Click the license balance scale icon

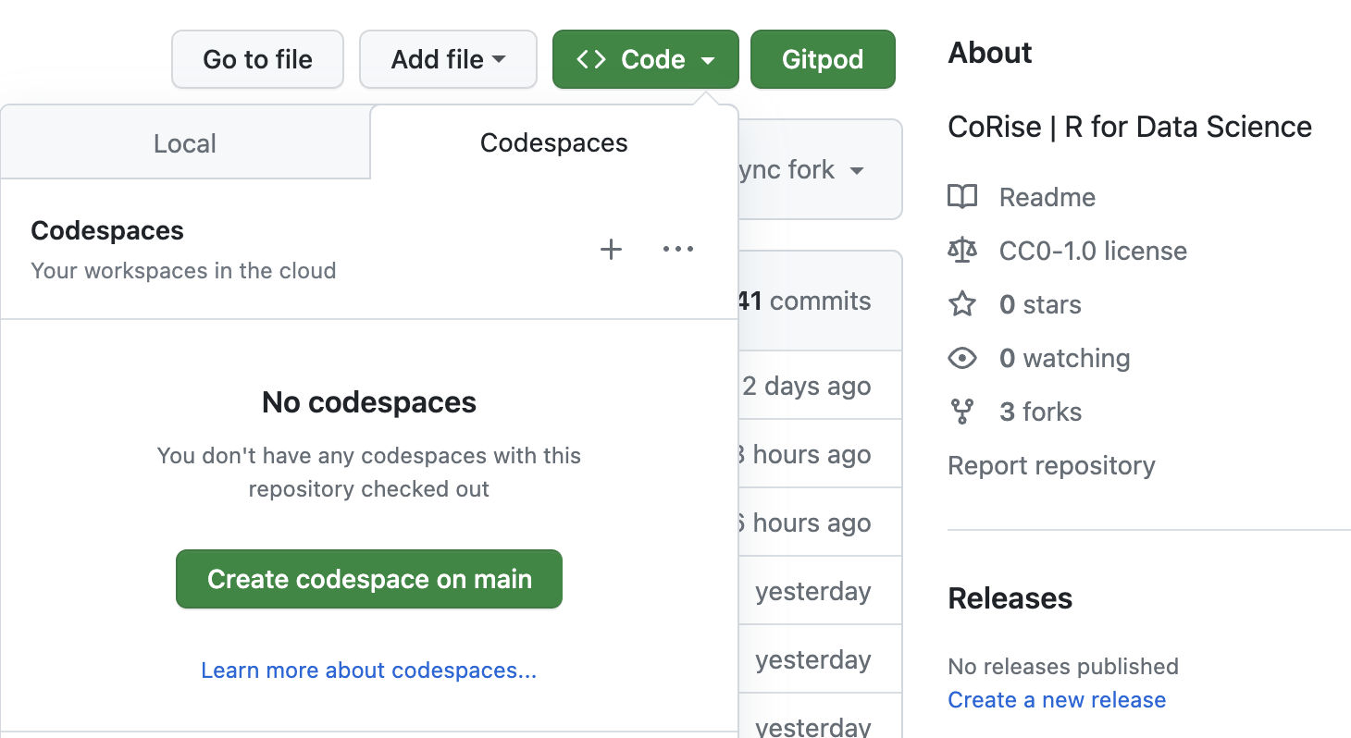point(962,251)
